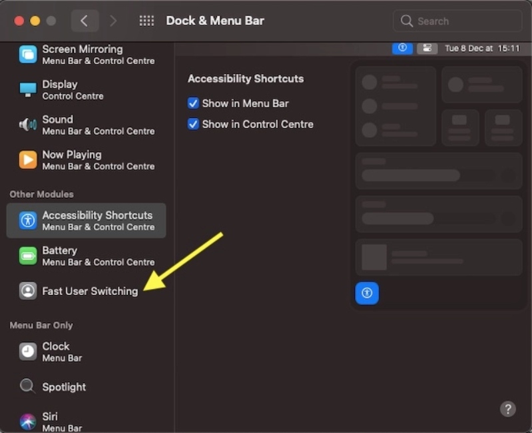
Task: Click the blue accessibility button in preview
Action: click(367, 292)
